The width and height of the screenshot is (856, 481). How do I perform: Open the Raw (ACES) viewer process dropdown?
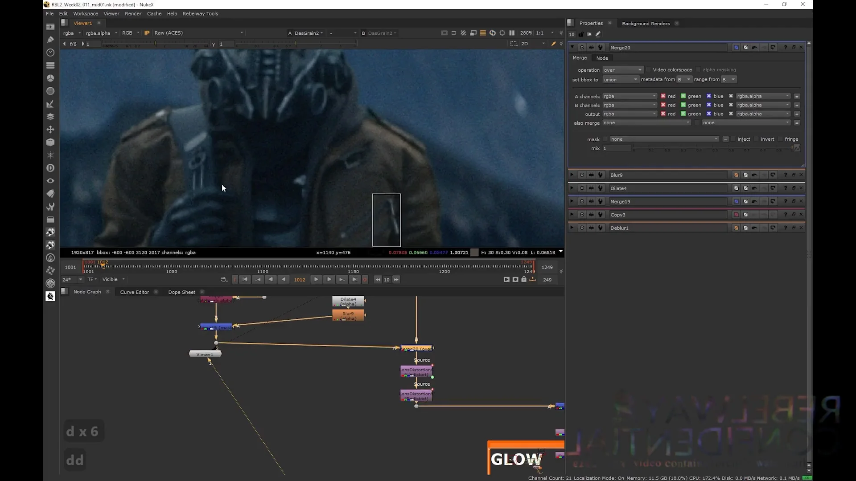coord(198,33)
